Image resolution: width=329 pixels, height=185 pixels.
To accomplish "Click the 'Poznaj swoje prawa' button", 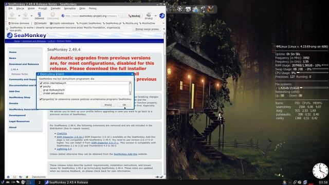I will coord(147,29).
